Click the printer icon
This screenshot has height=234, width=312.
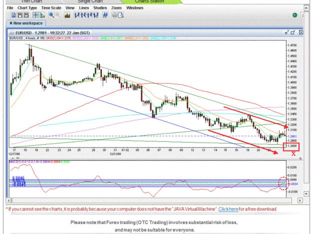(115, 15)
